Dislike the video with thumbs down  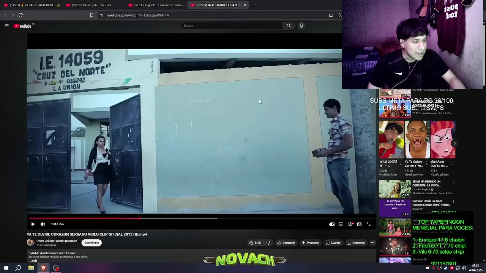coord(268,243)
